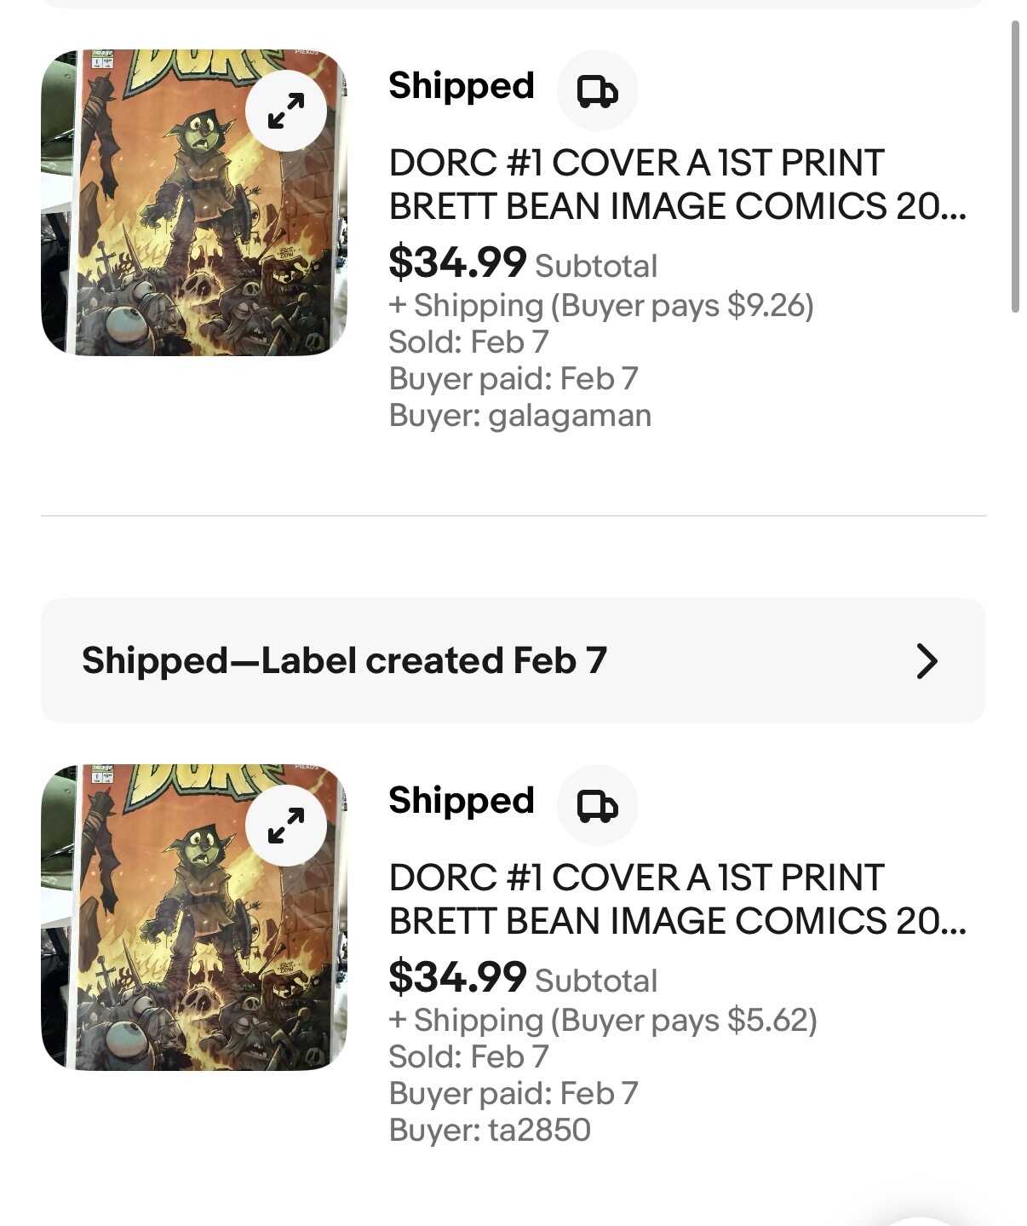Click the $34.99 subtotal on ta2850's order
The image size is (1027, 1226).
click(x=457, y=976)
